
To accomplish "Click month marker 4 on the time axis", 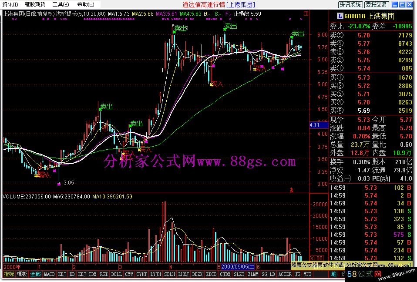I will point(171,267).
